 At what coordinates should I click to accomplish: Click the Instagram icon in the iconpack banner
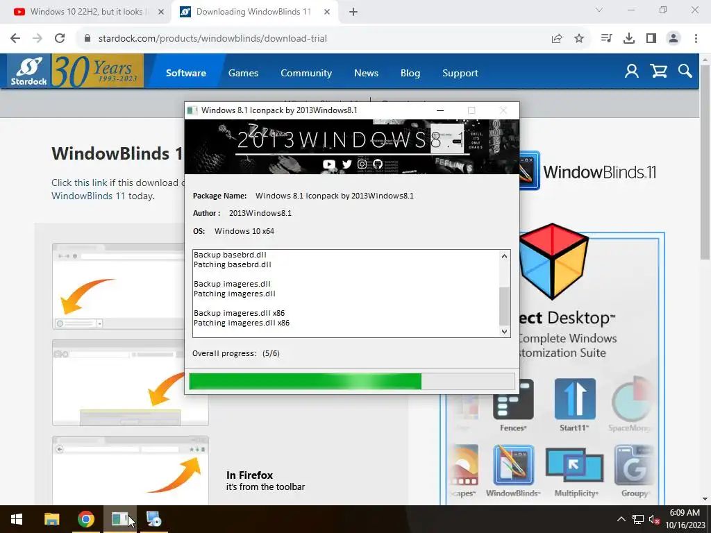[x=362, y=164]
